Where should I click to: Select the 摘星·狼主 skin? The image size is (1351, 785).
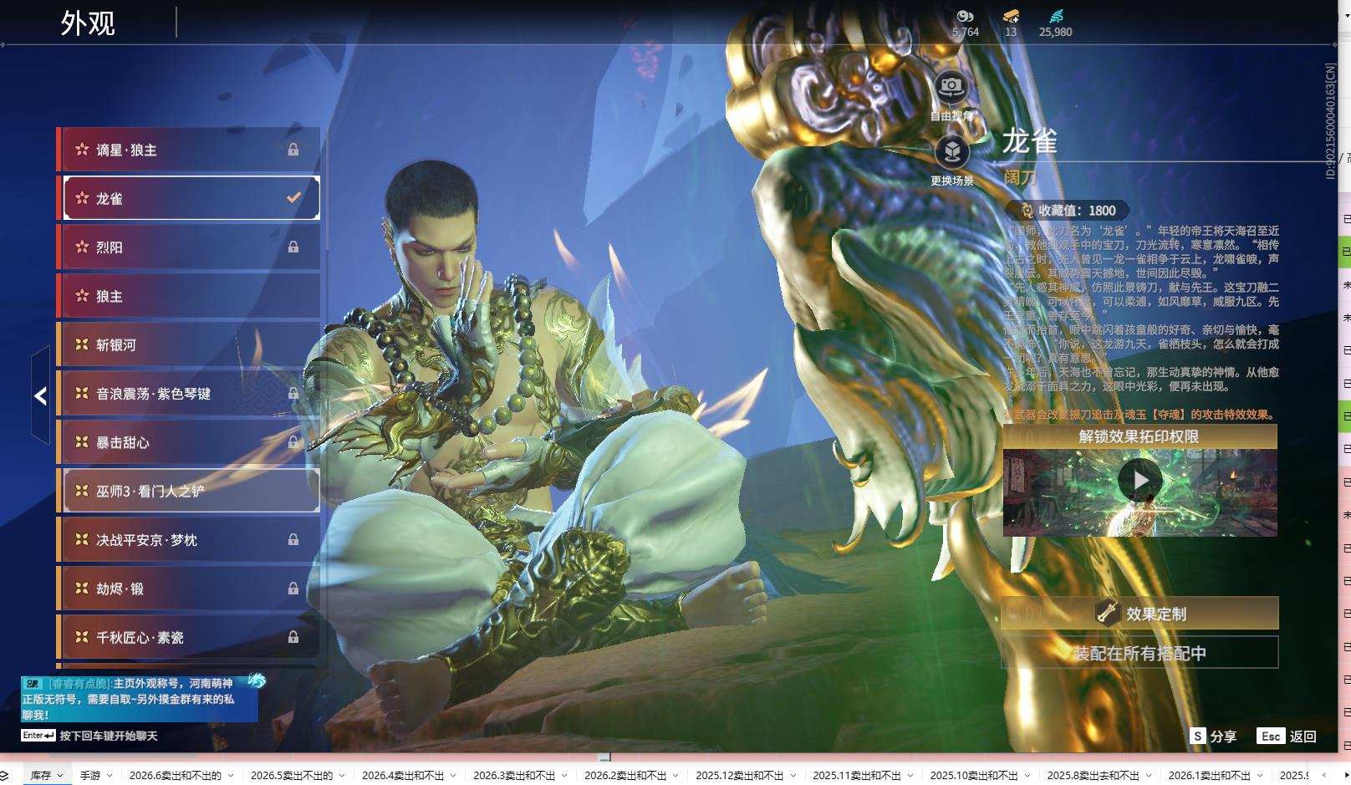(x=189, y=150)
